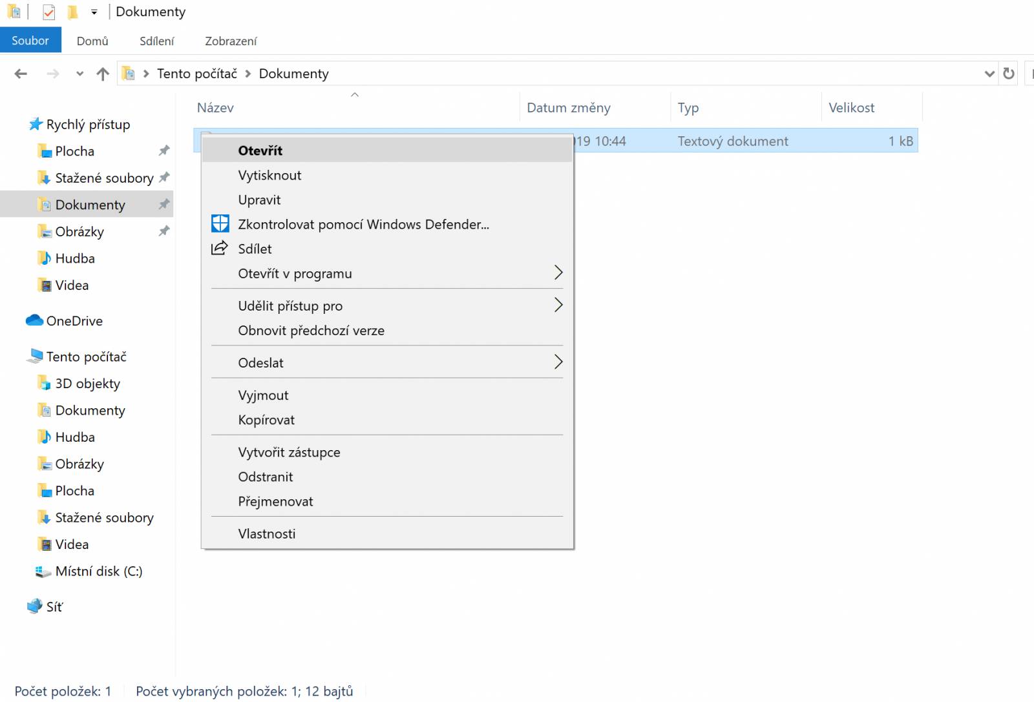
Task: Sort files by Datum změny column
Action: click(x=569, y=108)
